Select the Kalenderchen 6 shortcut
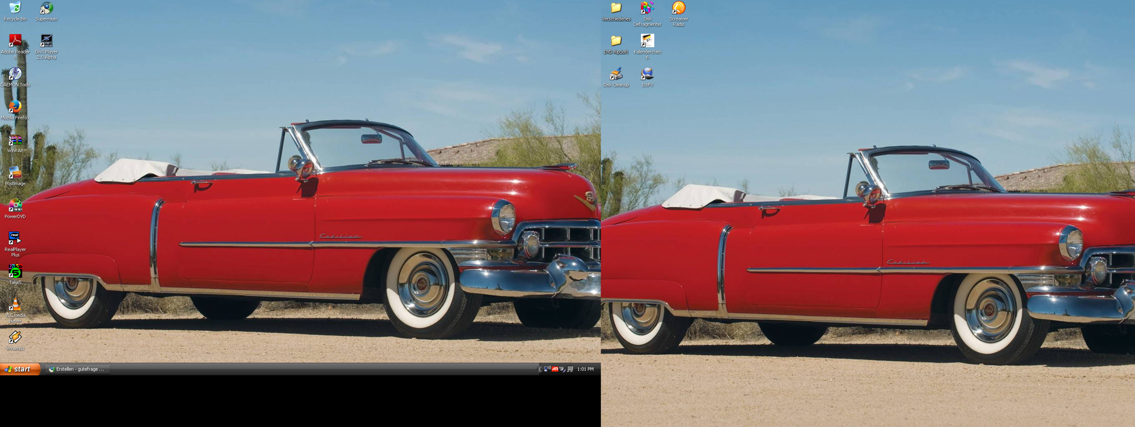The image size is (1135, 427). coord(647,47)
